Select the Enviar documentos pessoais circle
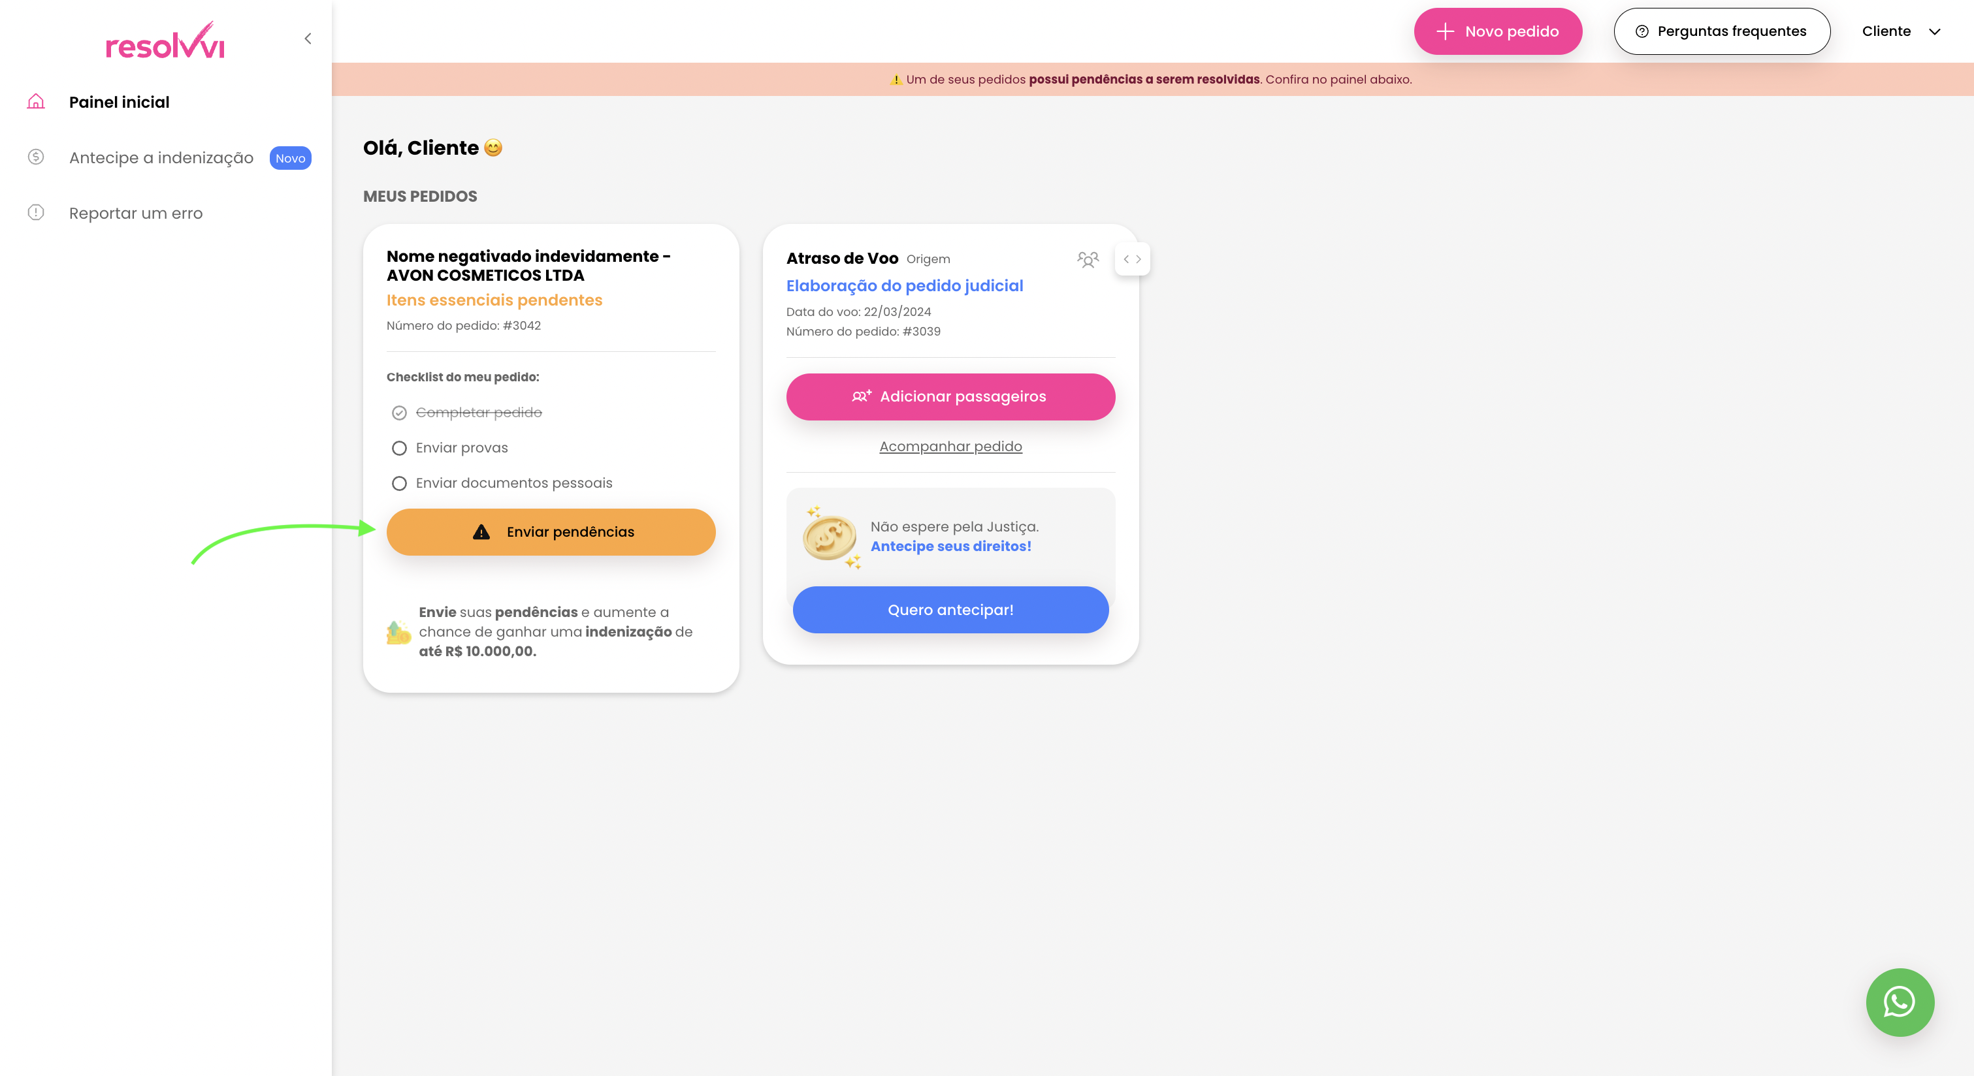This screenshot has height=1076, width=1974. point(399,483)
